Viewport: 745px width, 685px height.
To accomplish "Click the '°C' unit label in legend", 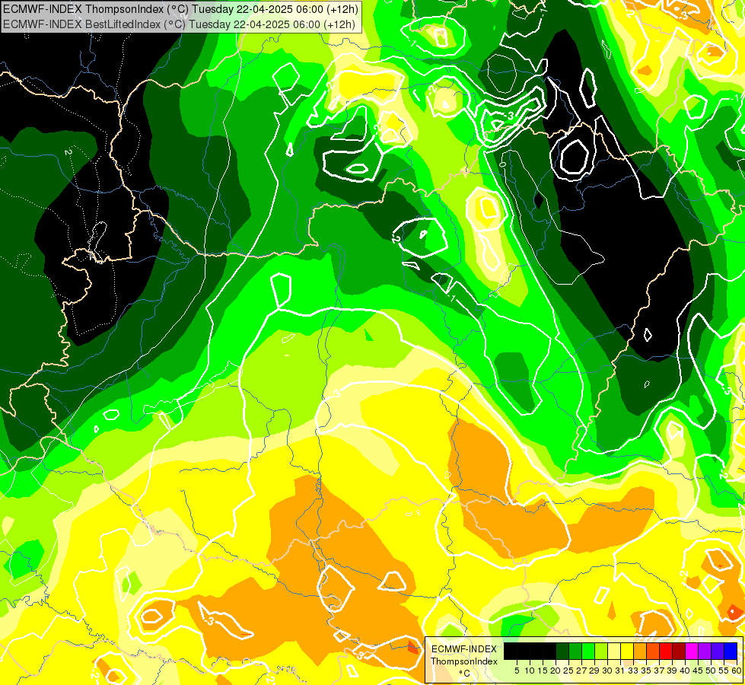I will (465, 674).
